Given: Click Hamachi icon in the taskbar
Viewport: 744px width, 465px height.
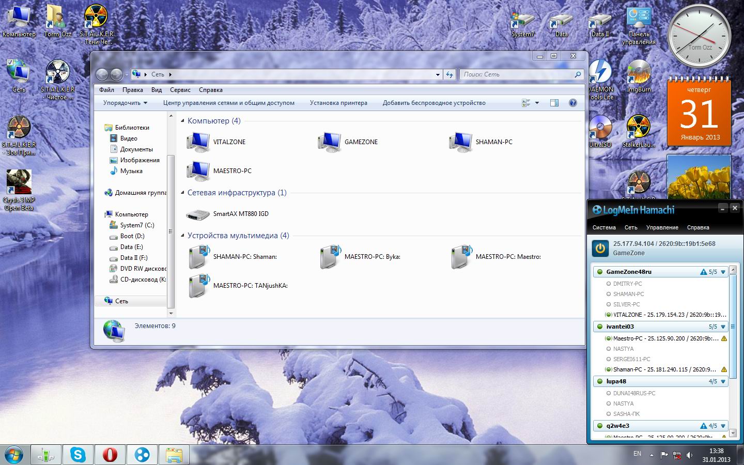Looking at the screenshot, I should (142, 455).
